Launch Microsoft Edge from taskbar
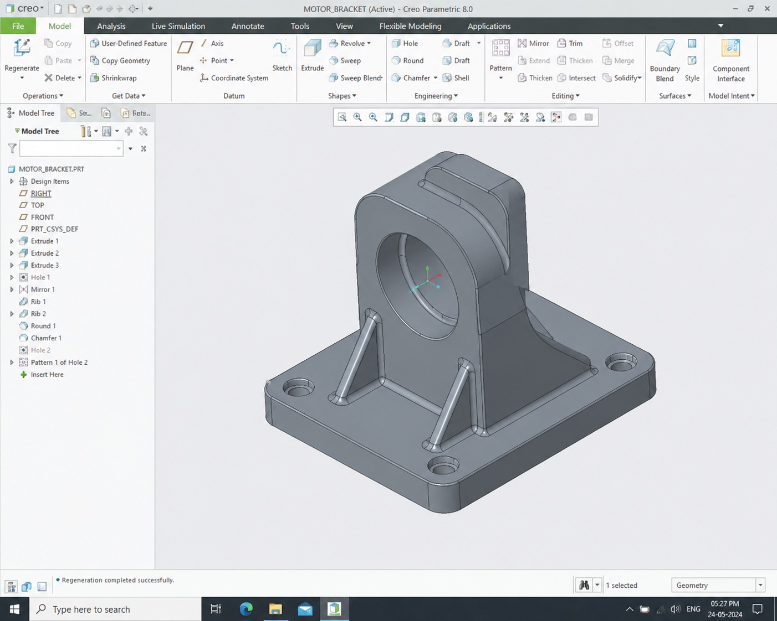Viewport: 777px width, 621px height. pos(246,609)
